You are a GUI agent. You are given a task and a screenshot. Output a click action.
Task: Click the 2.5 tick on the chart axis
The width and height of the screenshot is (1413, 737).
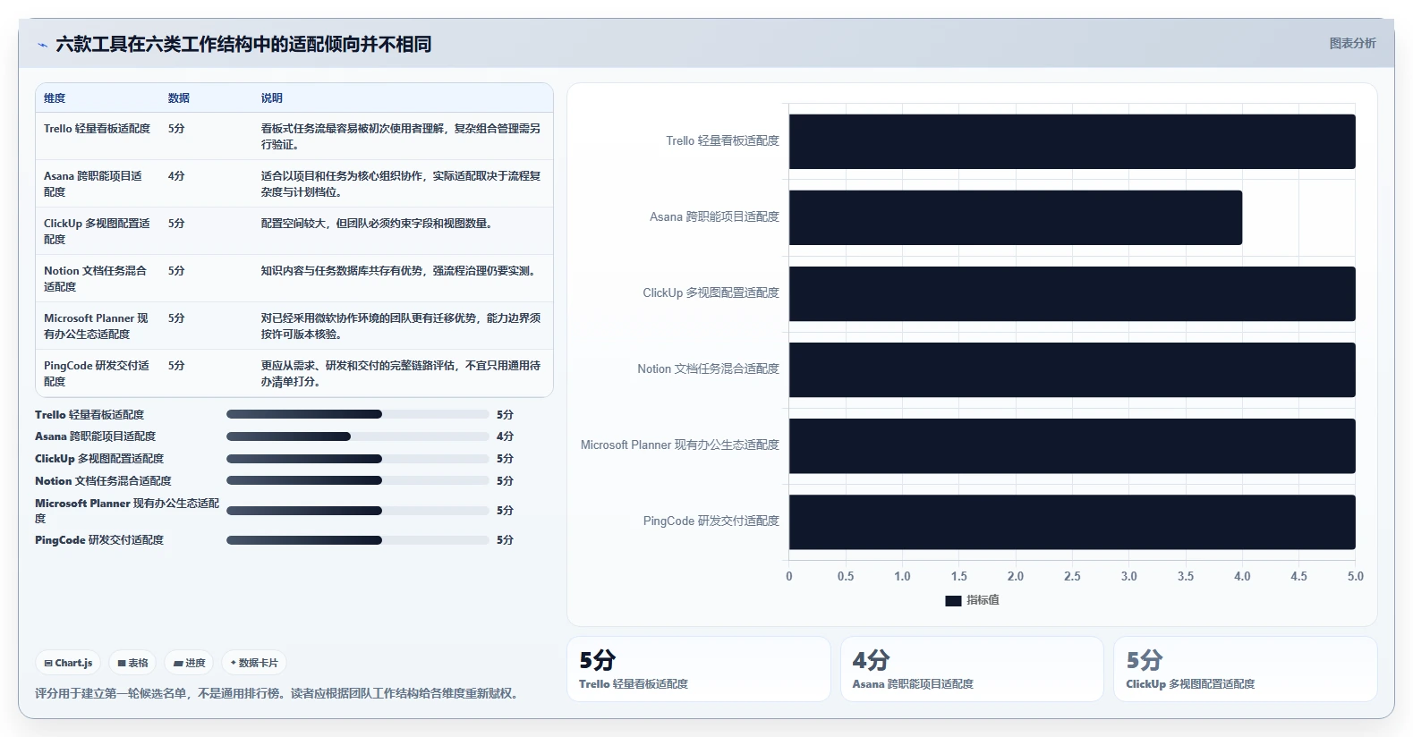click(1072, 577)
